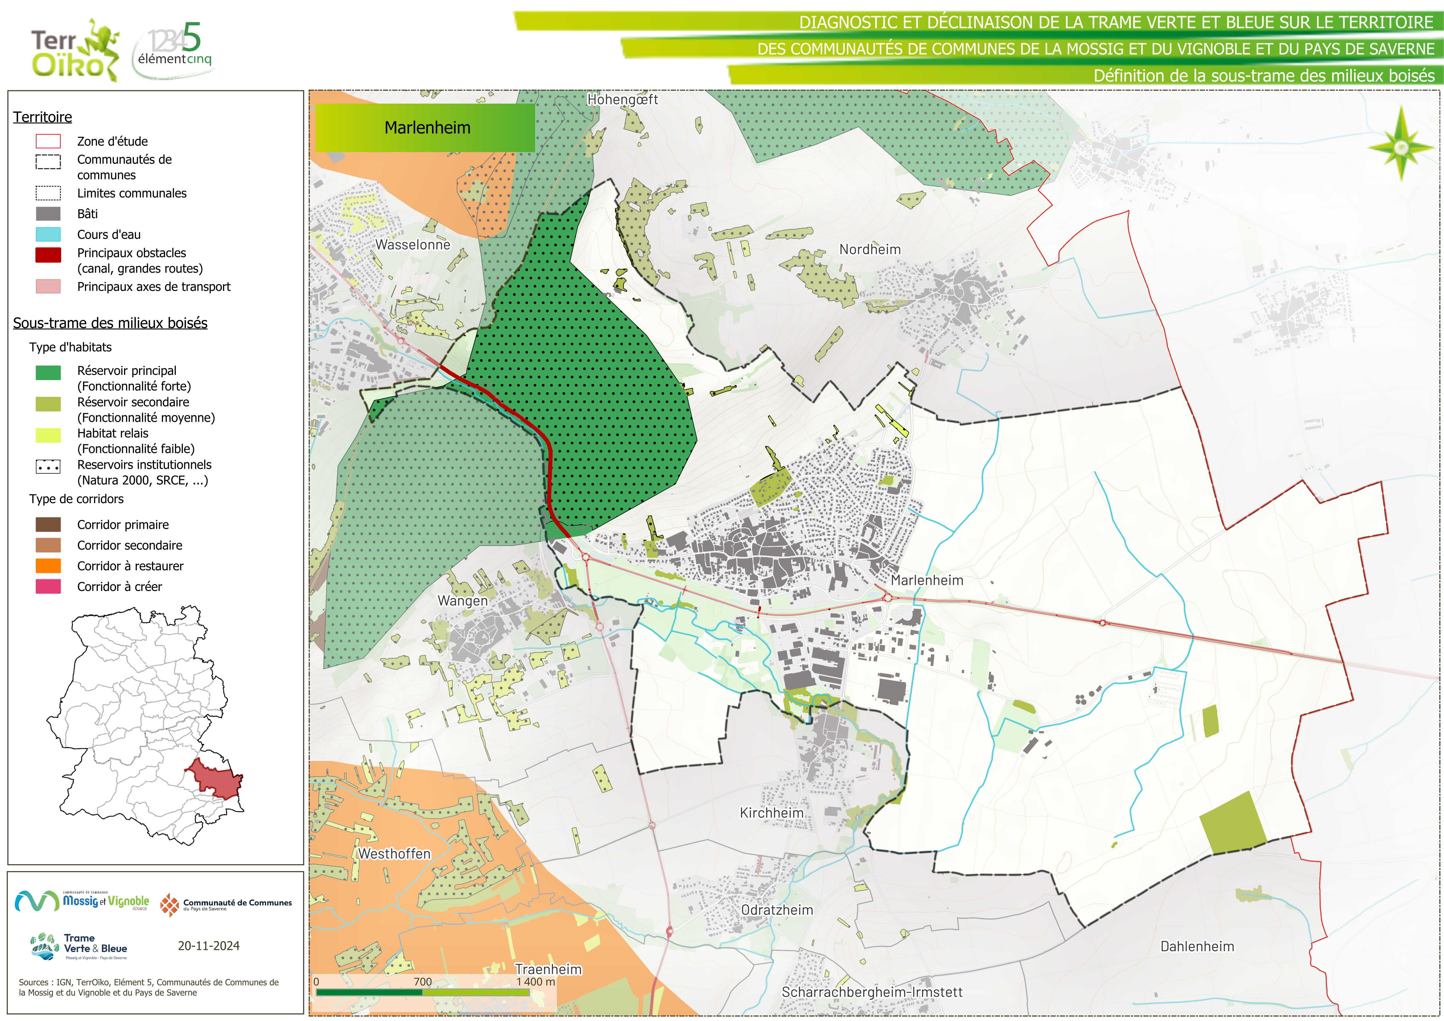Click the Mossig et Vignoble logo
This screenshot has height=1021, width=1444.
[x=82, y=901]
